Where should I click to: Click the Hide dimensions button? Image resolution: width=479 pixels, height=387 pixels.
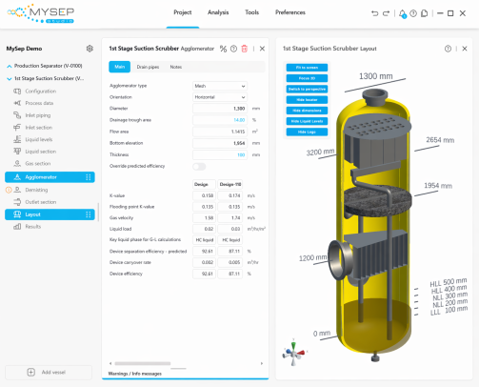coord(307,111)
